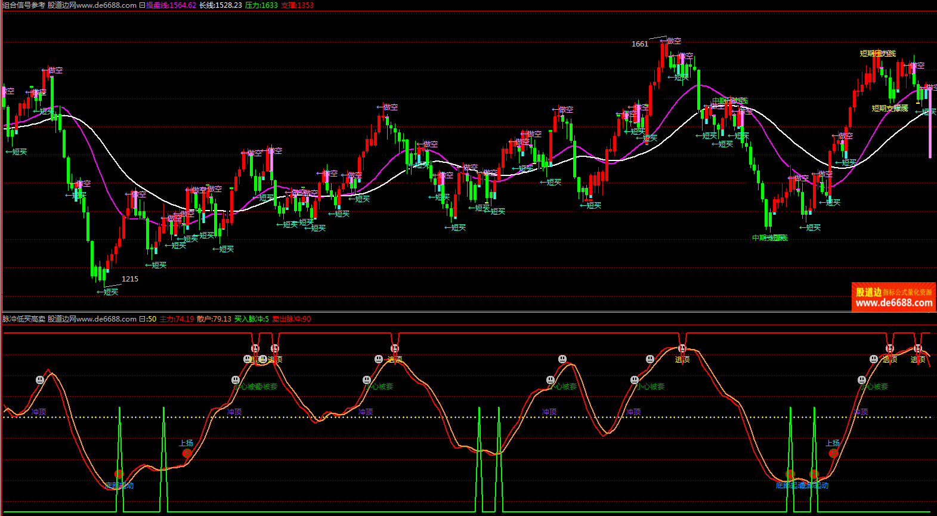The height and width of the screenshot is (516, 937).
Task: Click the 买入脉冲:5 green label
Action: pos(252,319)
